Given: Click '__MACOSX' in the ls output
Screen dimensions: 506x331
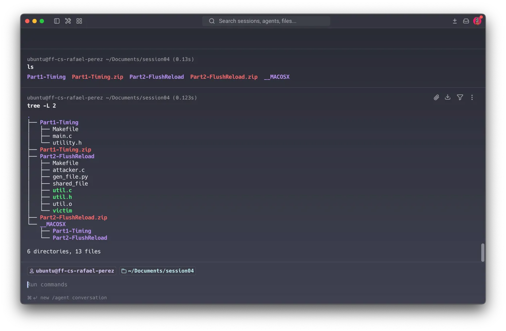Looking at the screenshot, I should point(277,77).
